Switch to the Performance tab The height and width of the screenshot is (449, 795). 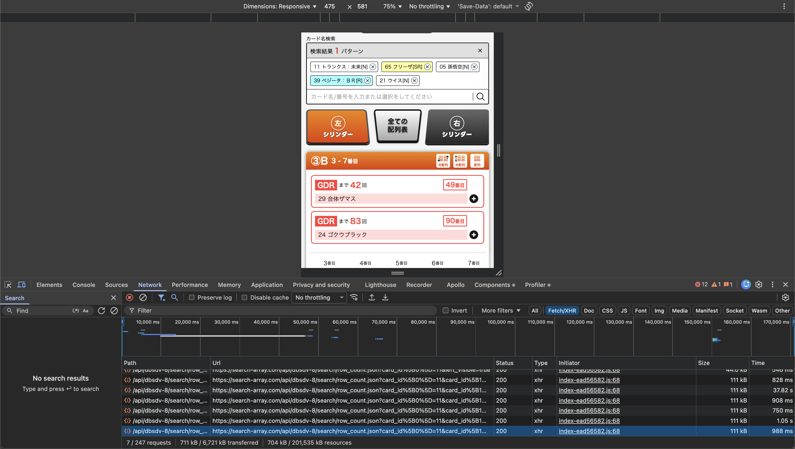tap(190, 285)
